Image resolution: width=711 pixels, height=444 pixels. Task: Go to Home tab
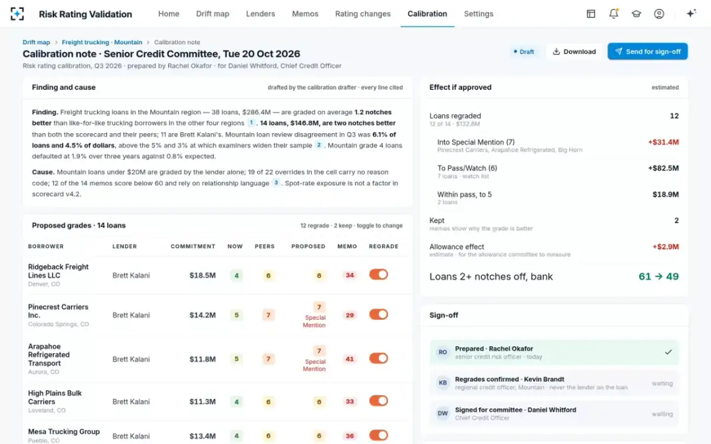169,14
